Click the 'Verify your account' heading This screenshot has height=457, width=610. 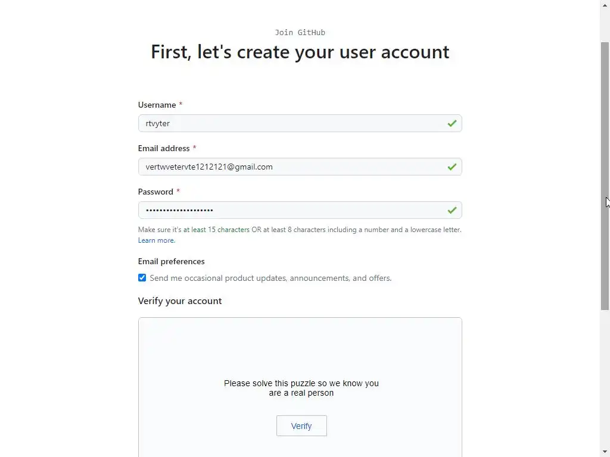(180, 301)
